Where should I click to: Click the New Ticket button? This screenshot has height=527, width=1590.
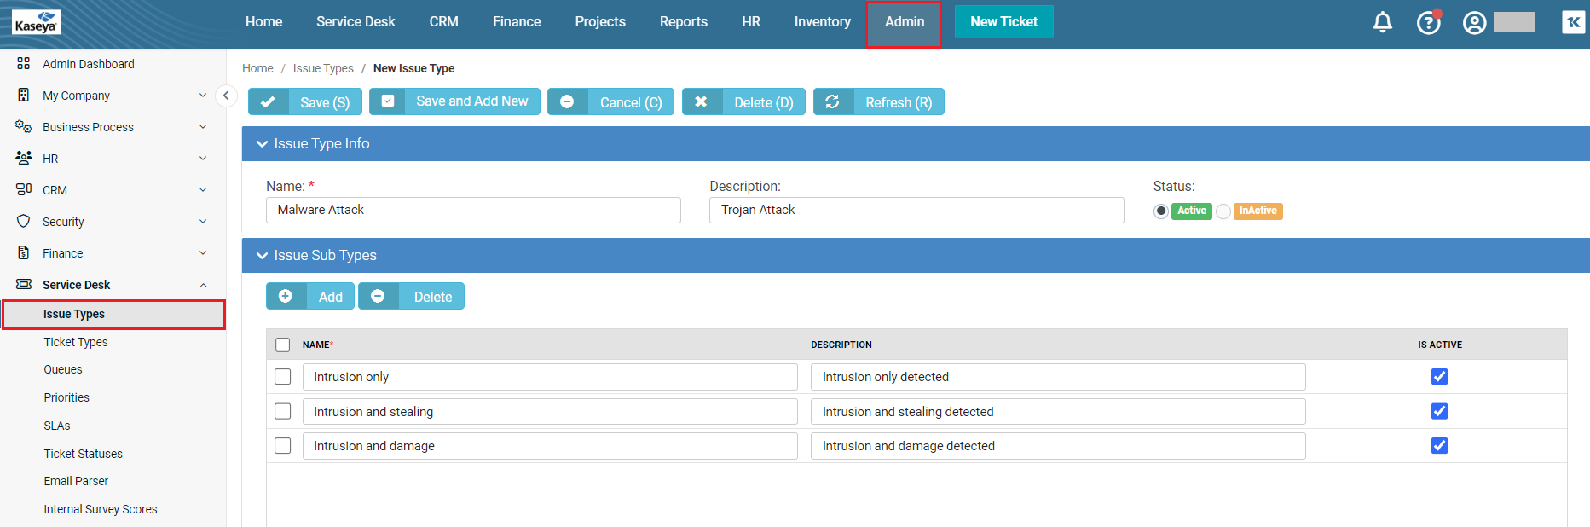[1003, 22]
